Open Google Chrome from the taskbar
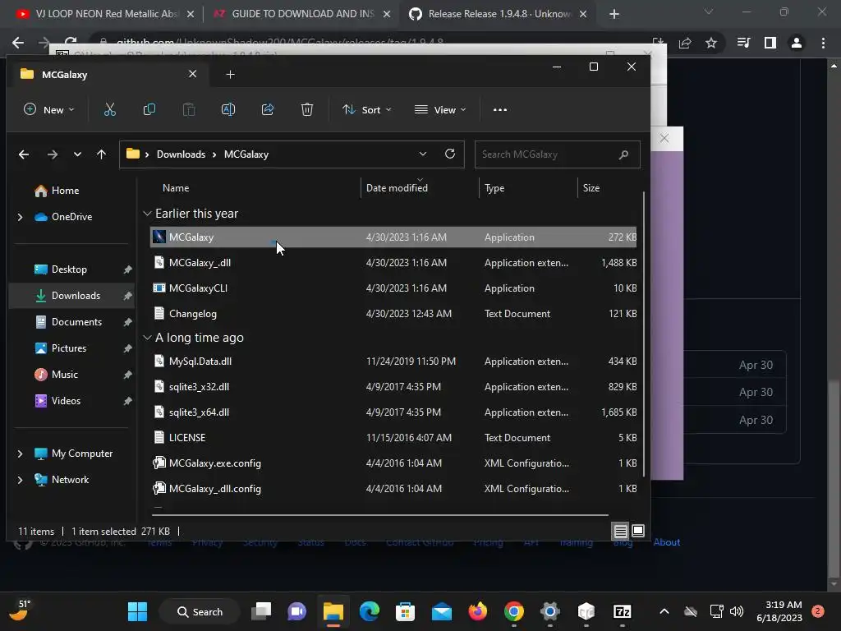The image size is (841, 631). click(x=514, y=611)
